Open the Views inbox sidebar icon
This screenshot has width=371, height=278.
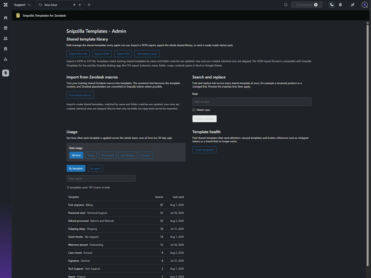(5, 28)
